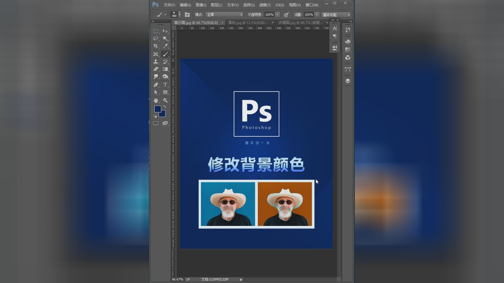Select the Eyedropper tool

(x=165, y=46)
